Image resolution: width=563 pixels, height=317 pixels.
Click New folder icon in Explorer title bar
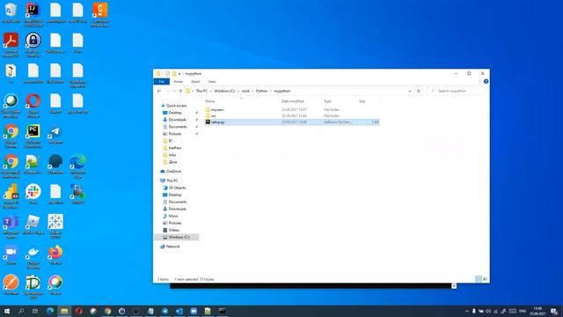tap(174, 74)
